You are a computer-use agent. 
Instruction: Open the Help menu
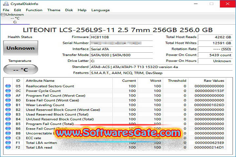(x=82, y=10)
